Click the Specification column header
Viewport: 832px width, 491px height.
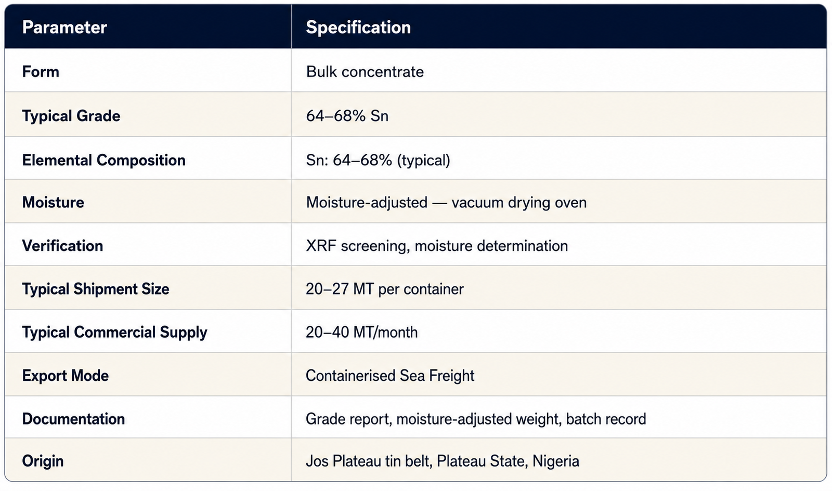point(358,28)
